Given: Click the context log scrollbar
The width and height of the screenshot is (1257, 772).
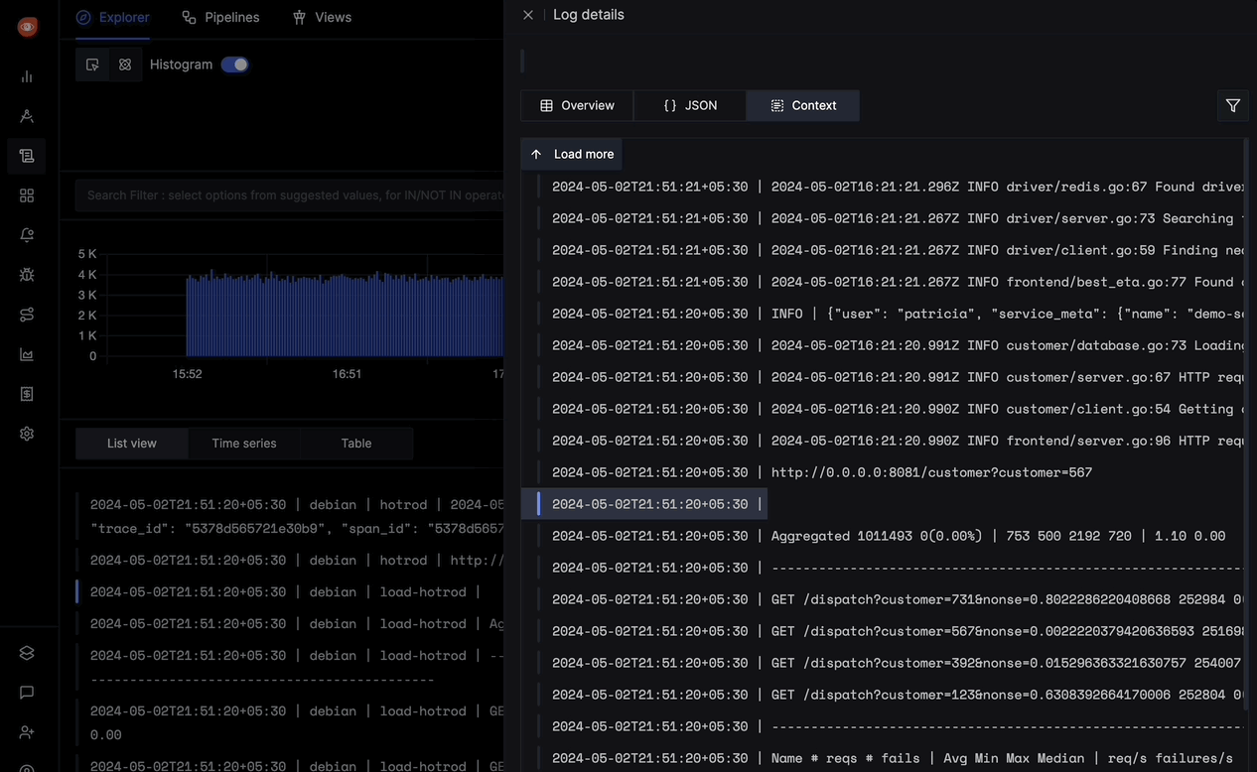Looking at the screenshot, I should (x=1246, y=427).
